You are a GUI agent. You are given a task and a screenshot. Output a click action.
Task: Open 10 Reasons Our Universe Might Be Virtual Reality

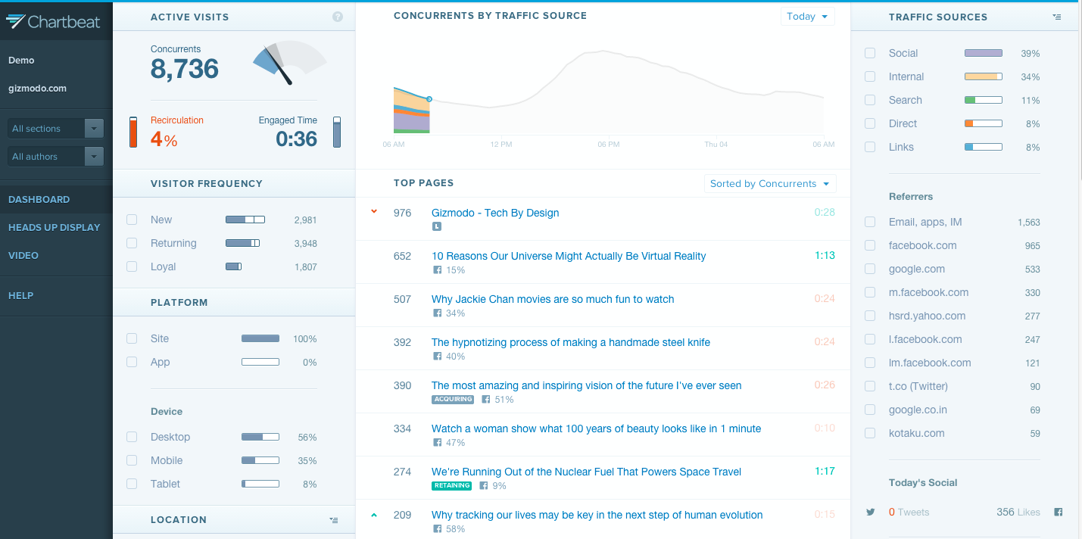[x=569, y=256]
